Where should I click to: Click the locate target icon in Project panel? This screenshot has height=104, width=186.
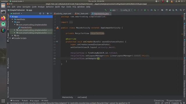click(40, 14)
